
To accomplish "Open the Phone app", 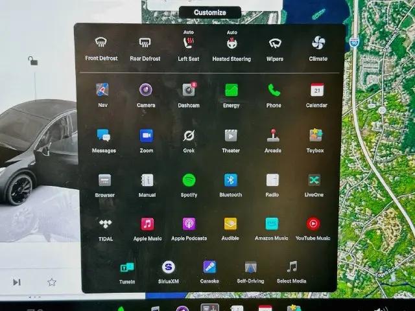I will [x=274, y=95].
